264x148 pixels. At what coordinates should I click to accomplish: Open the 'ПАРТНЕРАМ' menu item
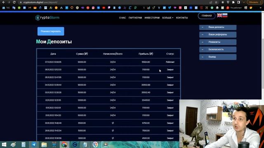[135, 18]
